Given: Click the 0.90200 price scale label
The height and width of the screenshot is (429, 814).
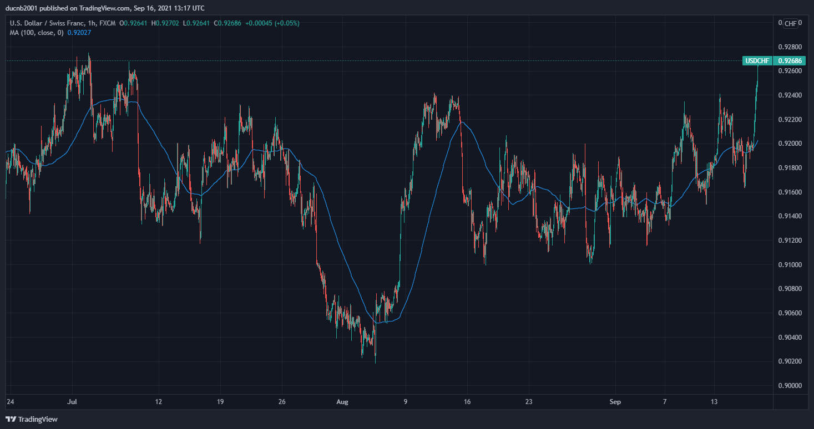Looking at the screenshot, I should point(790,361).
